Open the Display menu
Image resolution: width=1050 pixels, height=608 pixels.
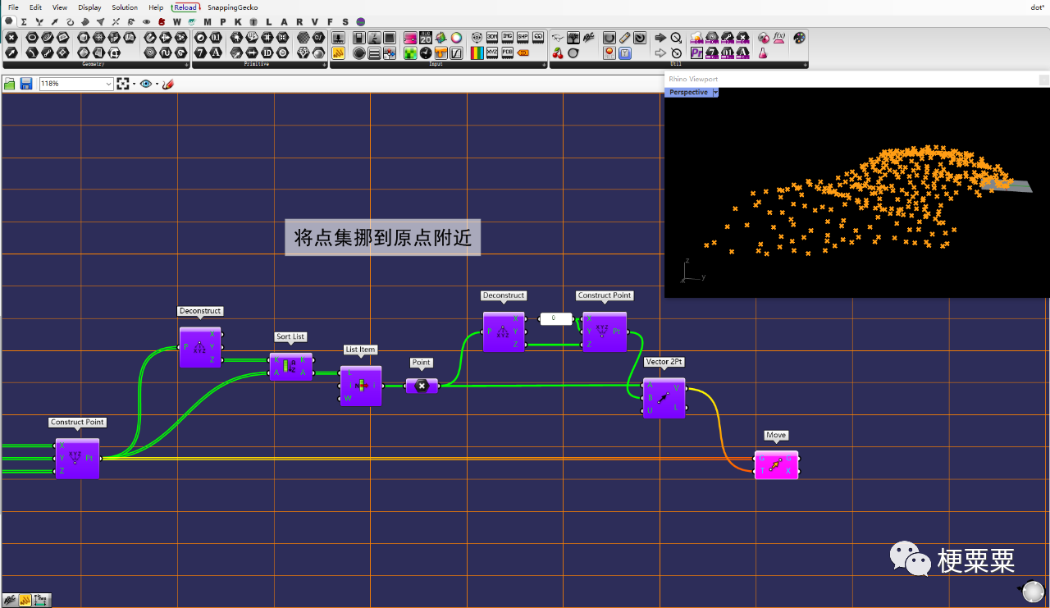pyautogui.click(x=89, y=7)
